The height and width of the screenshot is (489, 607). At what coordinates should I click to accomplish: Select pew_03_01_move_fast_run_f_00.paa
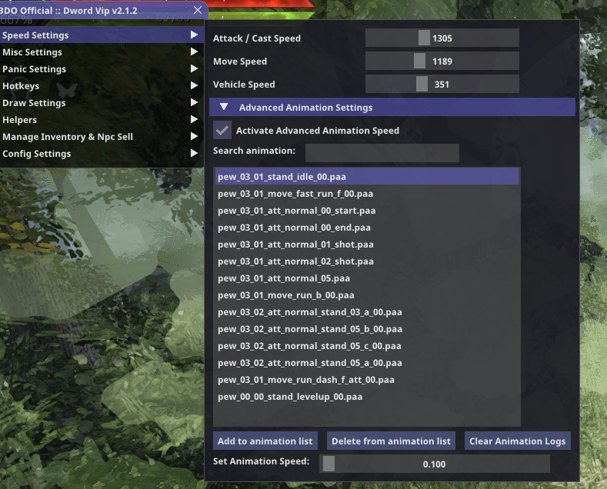(367, 194)
